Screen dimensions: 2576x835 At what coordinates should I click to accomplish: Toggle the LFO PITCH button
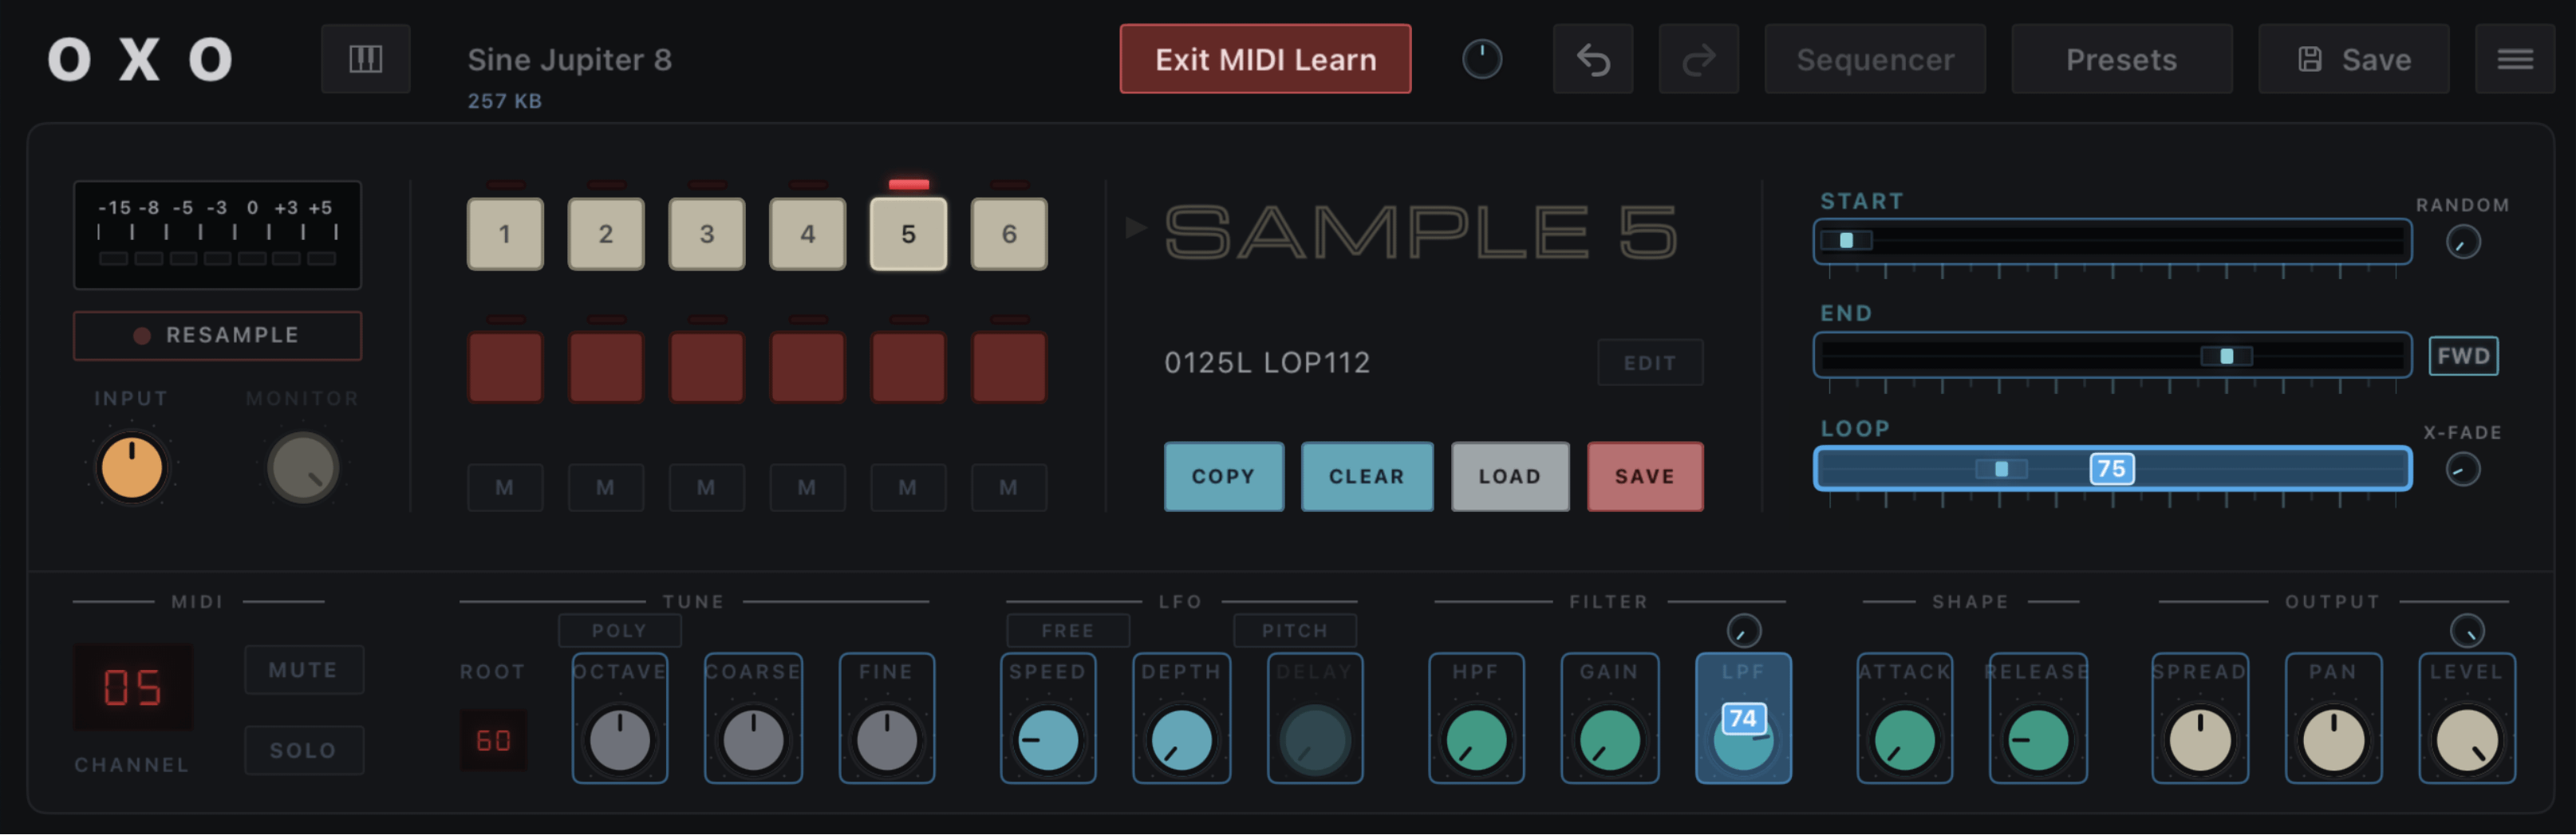point(1295,631)
